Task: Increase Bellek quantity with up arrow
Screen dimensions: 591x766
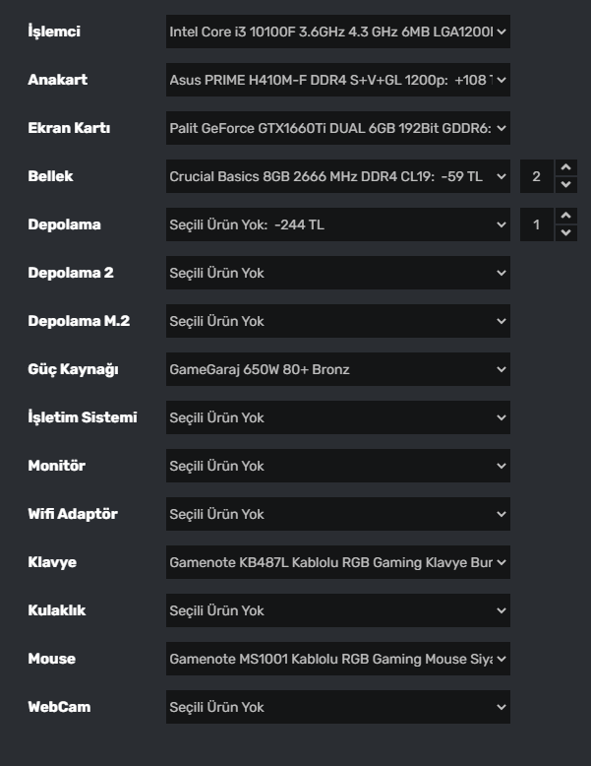Action: click(566, 167)
